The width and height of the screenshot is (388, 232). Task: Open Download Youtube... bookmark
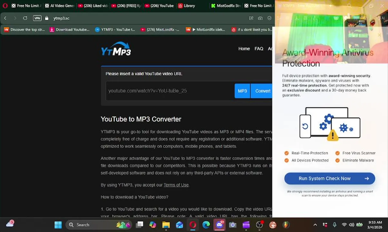pos(70,30)
